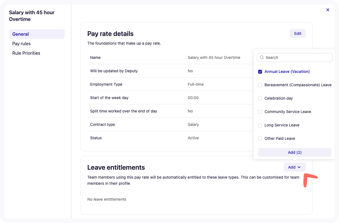Click the search magnifier icon in the dropdown

tap(262, 57)
